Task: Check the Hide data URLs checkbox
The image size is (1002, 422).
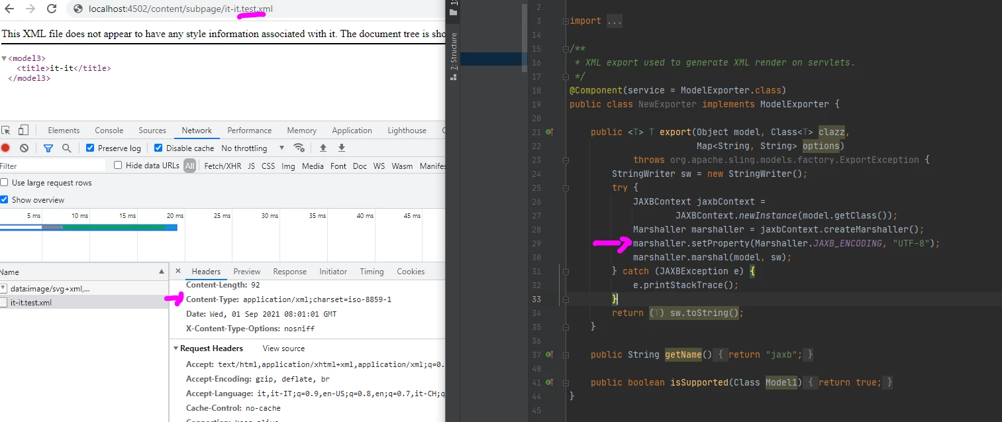Action: (118, 166)
